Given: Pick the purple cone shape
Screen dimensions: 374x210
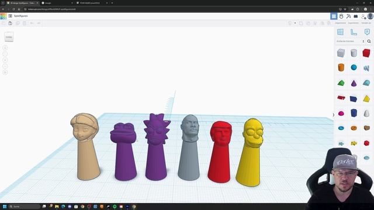Looking at the screenshot, I should point(354,83).
